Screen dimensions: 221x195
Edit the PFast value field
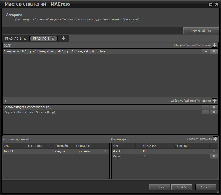[157, 151]
